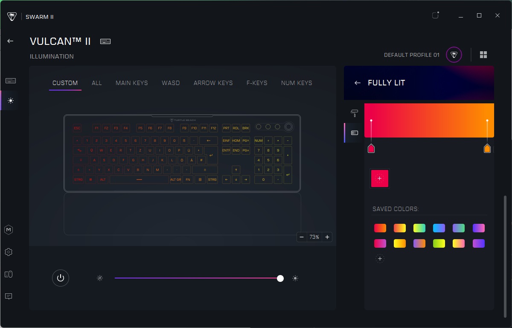The height and width of the screenshot is (328, 512).
Task: Select the ENTF key on the keyboard
Action: [x=226, y=150]
